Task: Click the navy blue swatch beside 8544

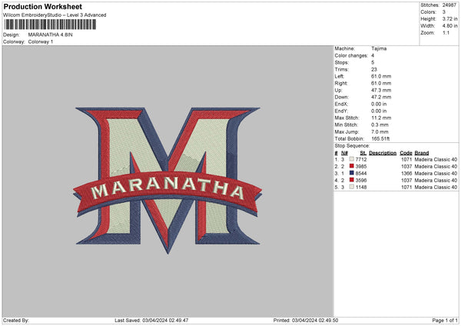Action: coord(351,173)
